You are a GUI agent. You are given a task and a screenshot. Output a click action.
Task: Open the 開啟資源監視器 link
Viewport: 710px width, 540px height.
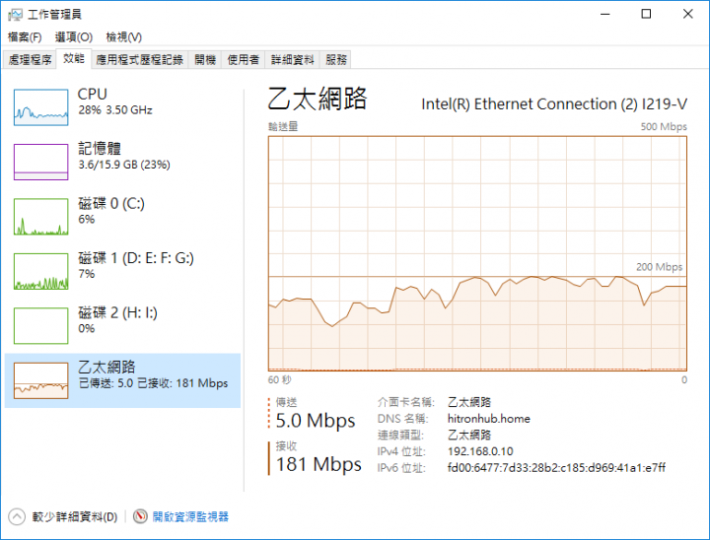(x=190, y=516)
